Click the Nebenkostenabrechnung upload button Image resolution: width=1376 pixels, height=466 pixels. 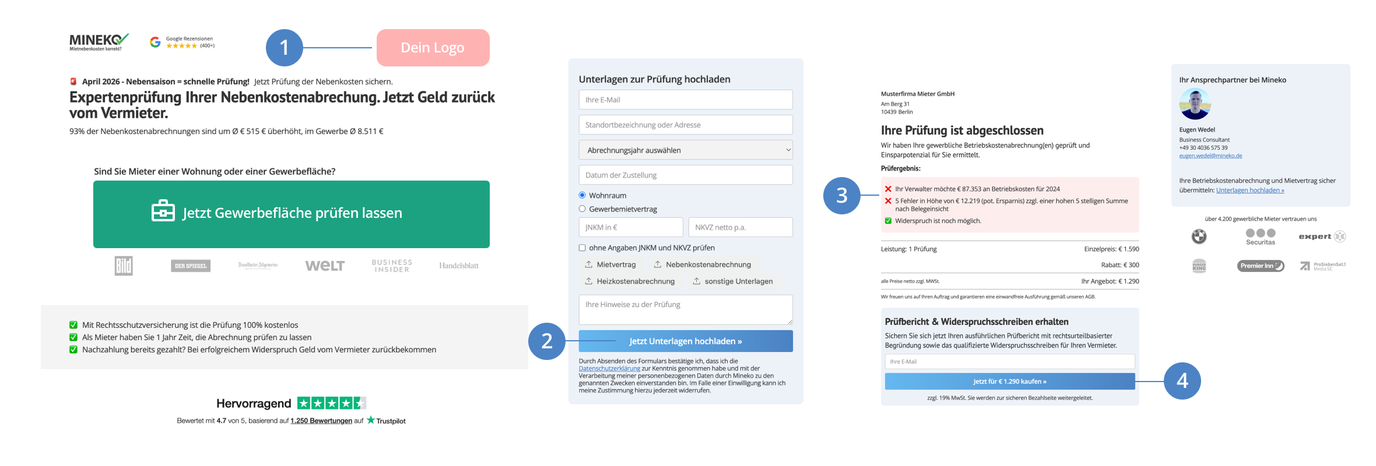[x=703, y=264]
